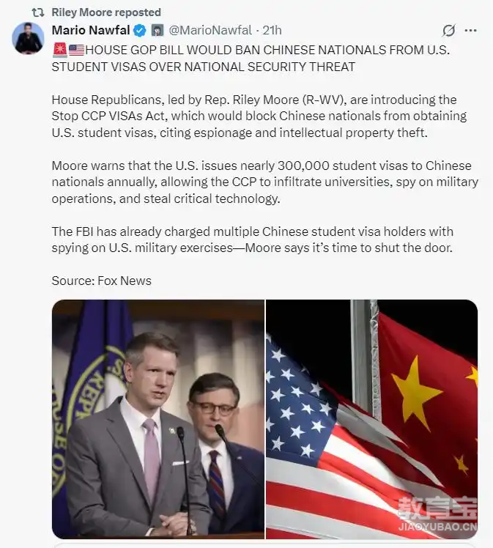Click the blue verified badge next to Mario Nawfal
The height and width of the screenshot is (548, 493).
140,31
